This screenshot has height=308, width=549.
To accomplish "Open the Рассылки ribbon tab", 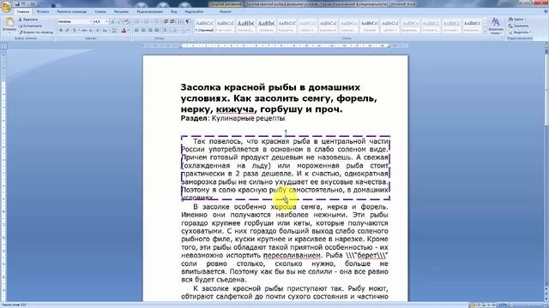I will [x=121, y=11].
